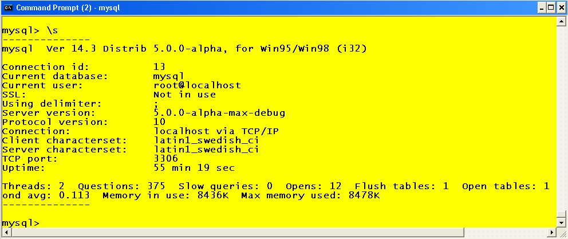Click the 'Max memory used: 8478K' entry
568x239 pixels.
pos(310,195)
